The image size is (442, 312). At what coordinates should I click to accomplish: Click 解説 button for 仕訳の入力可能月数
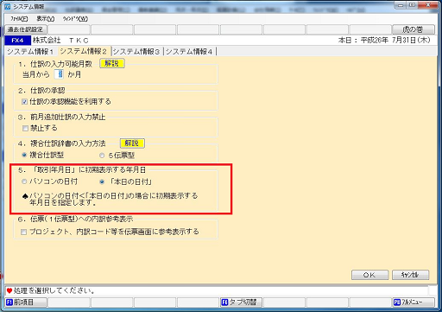(112, 63)
